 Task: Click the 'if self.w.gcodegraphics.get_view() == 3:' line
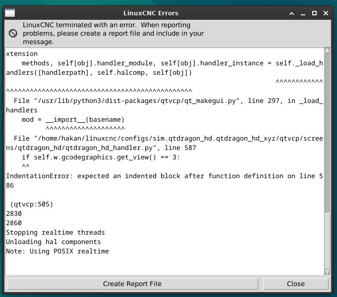101,157
